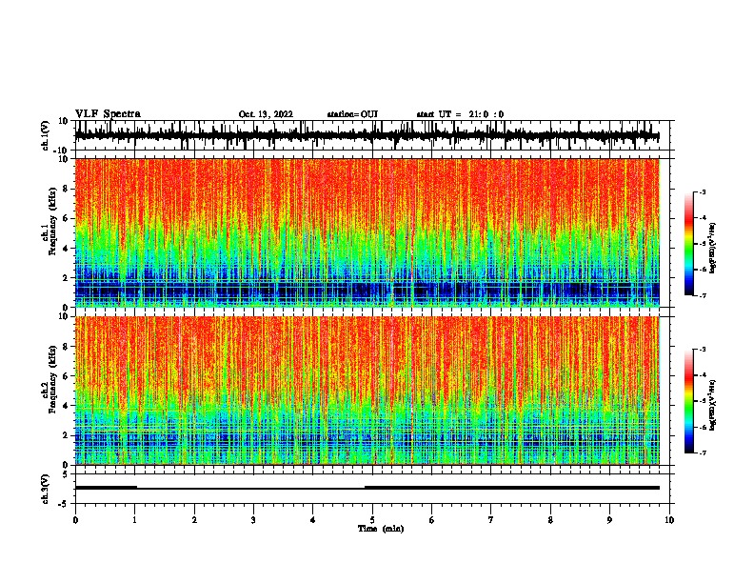Click the time axis tick label "0"
This screenshot has height=583, width=754.
75,520
